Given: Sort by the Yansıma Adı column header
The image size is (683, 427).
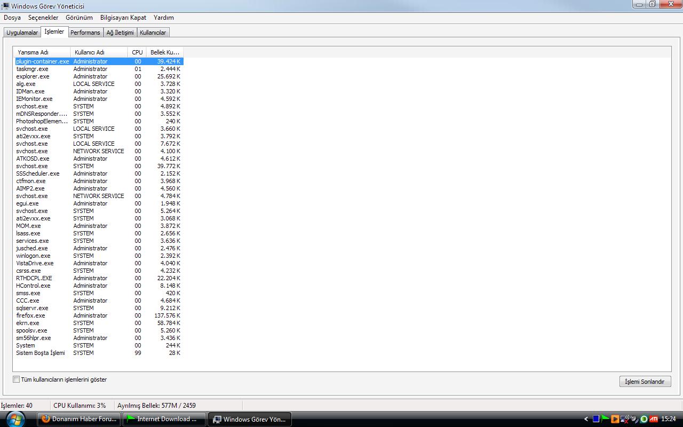Looking at the screenshot, I should coord(42,52).
